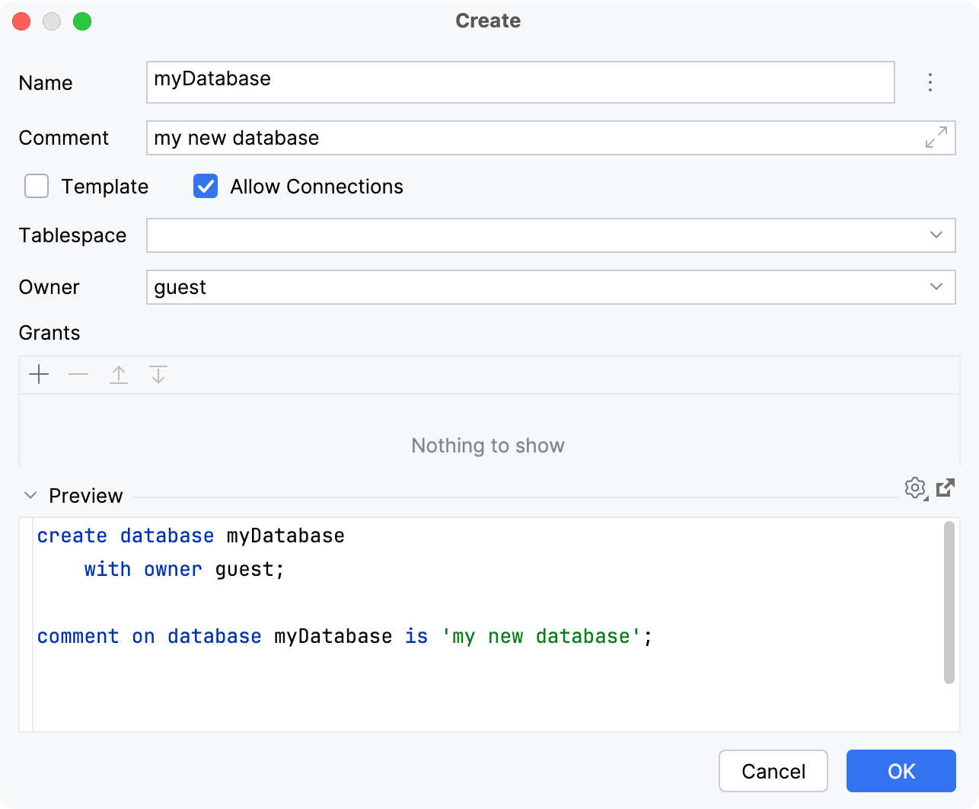This screenshot has width=979, height=809.
Task: Click the Cancel button
Action: pos(773,771)
